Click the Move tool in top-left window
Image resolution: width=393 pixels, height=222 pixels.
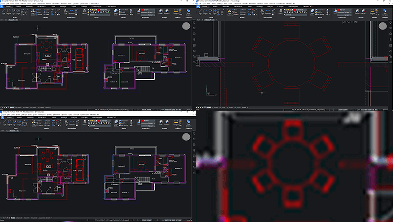click(38, 10)
